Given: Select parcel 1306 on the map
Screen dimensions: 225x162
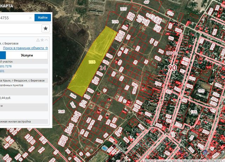Looking at the screenshot, I should pyautogui.click(x=194, y=112).
